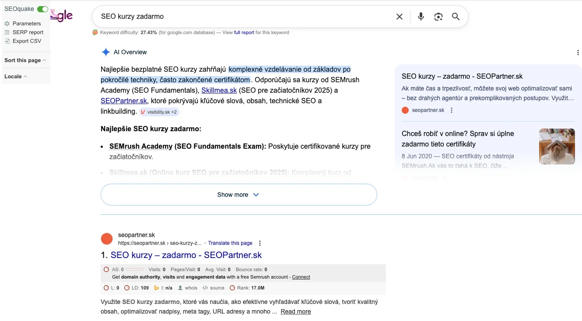Image resolution: width=582 pixels, height=321 pixels.
Task: Open three-dot menu beside seopartner.sk source card
Action: coord(452,110)
